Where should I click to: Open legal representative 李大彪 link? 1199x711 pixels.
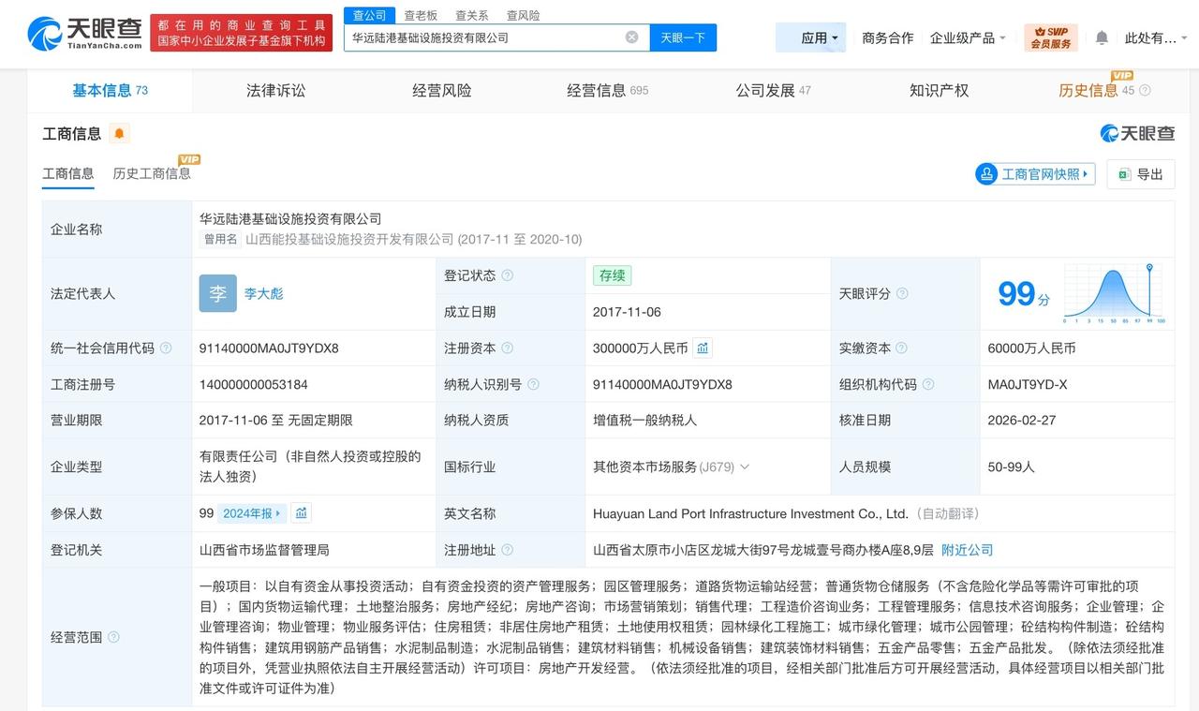point(263,294)
